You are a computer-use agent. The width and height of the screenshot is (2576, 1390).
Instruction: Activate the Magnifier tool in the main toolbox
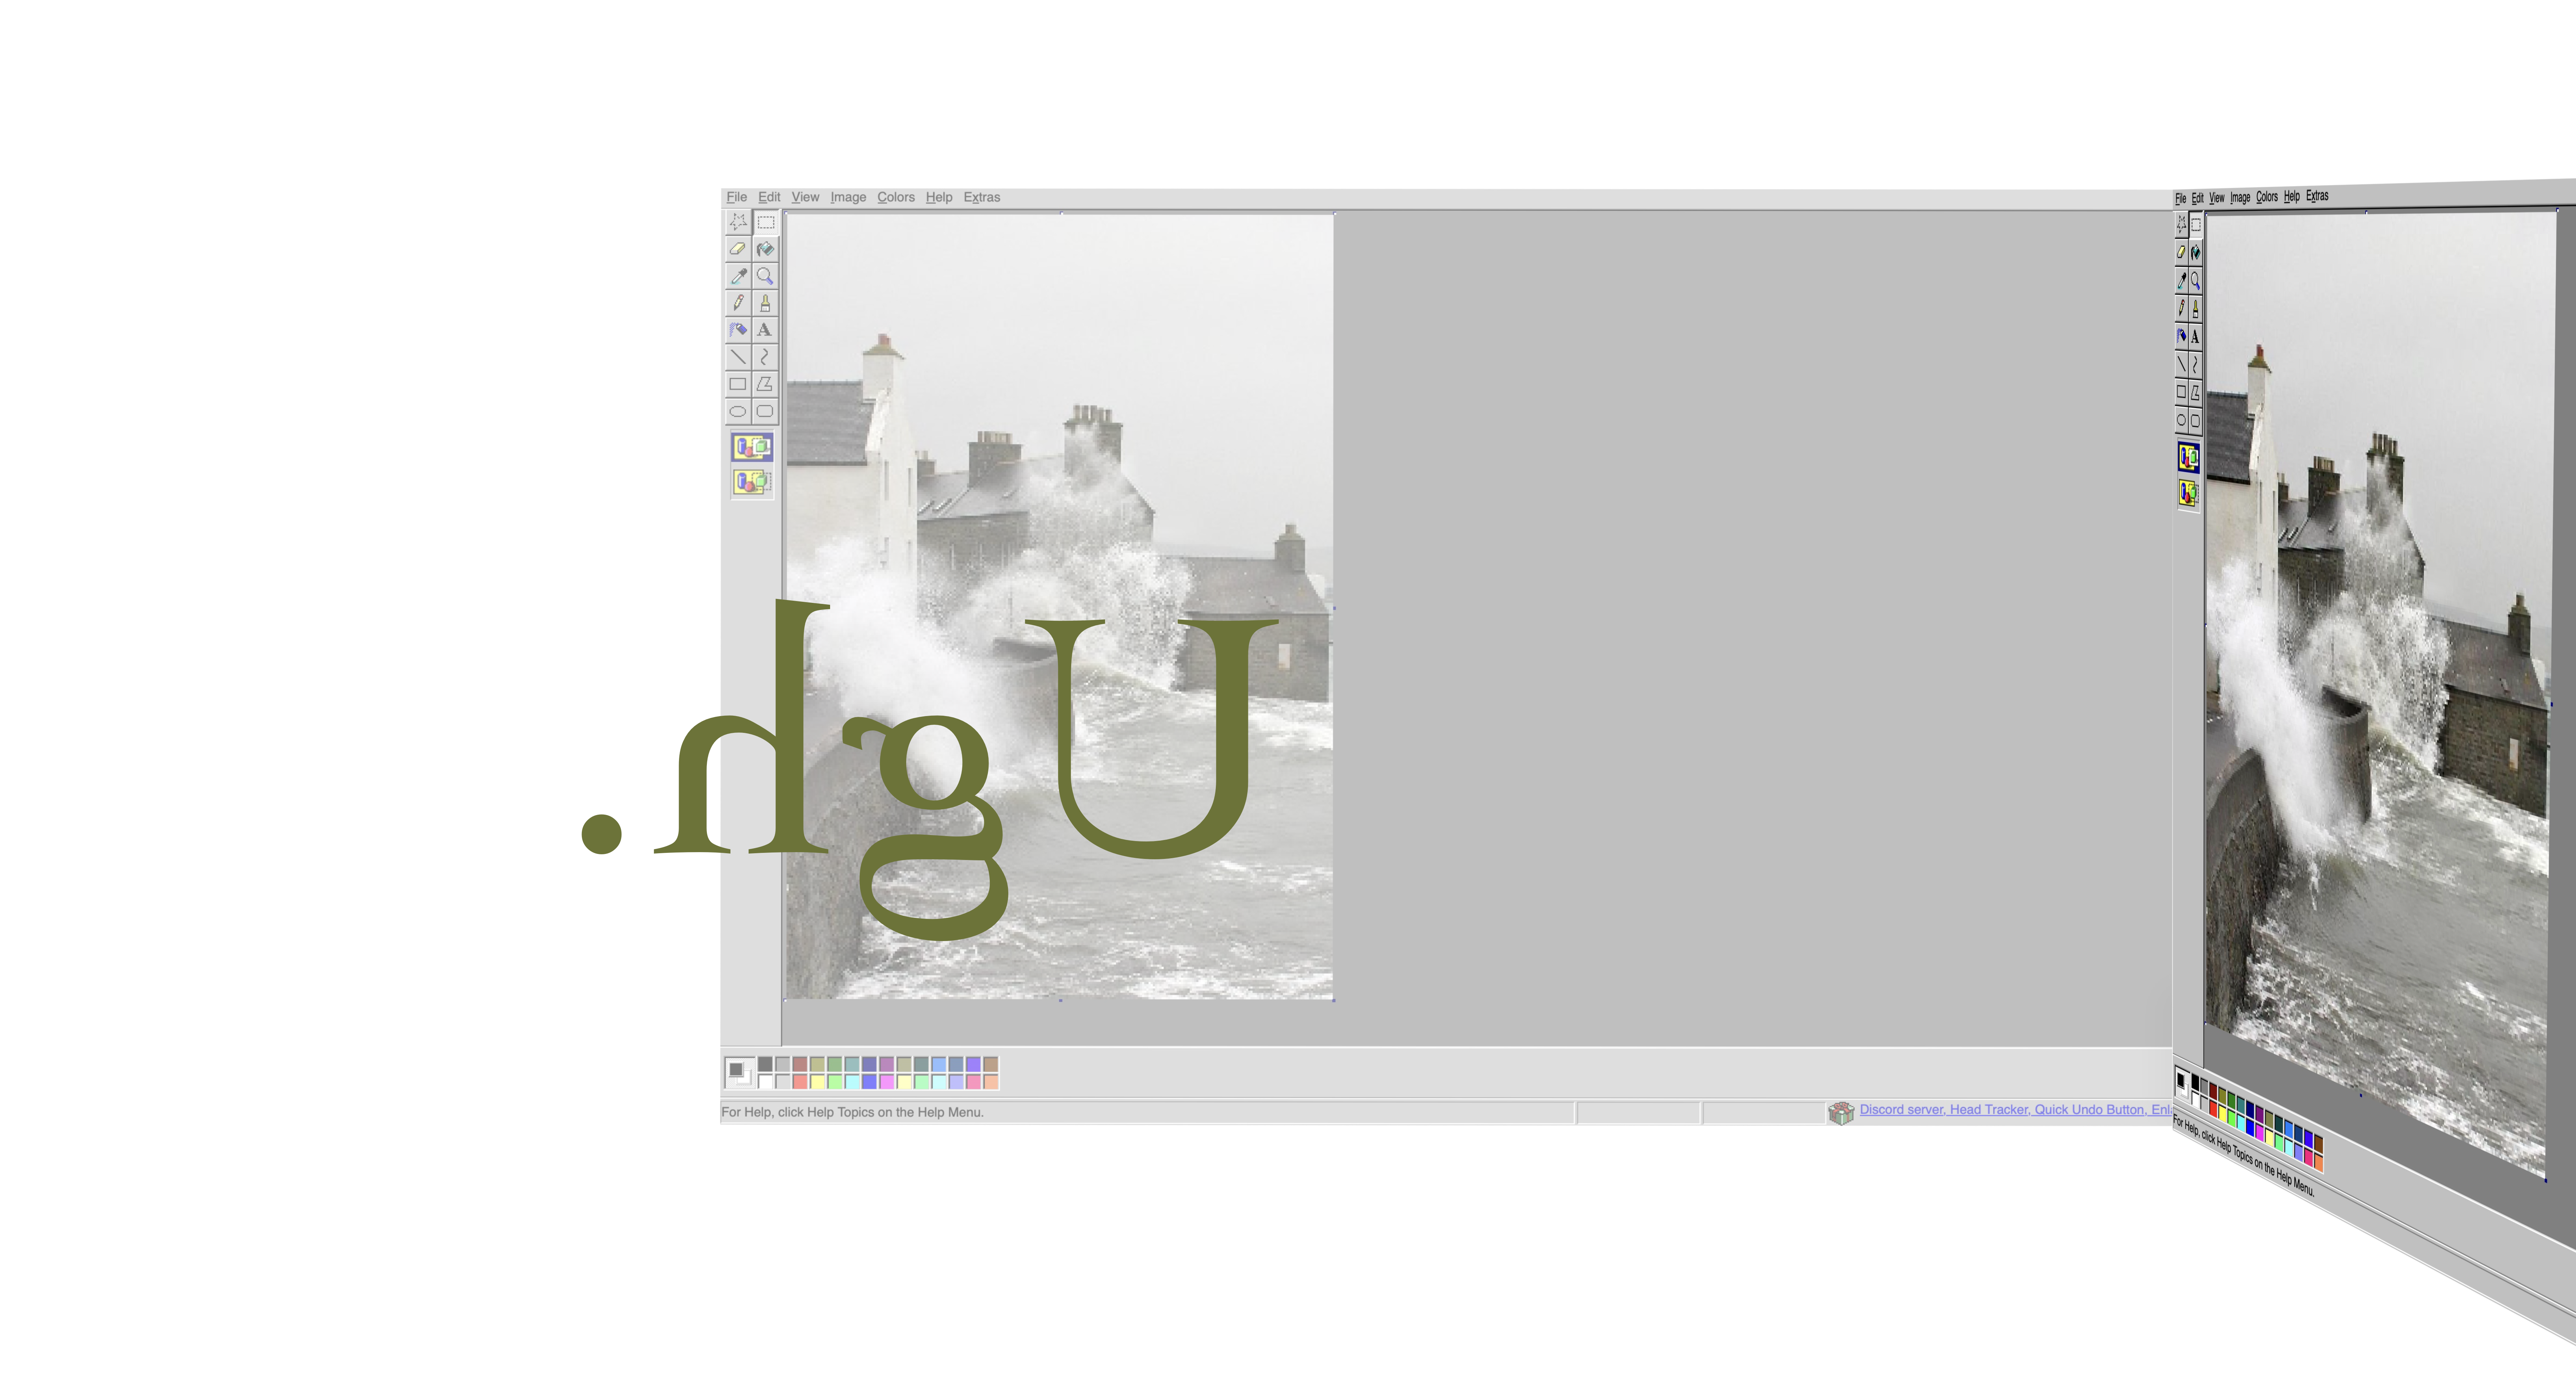pos(765,276)
